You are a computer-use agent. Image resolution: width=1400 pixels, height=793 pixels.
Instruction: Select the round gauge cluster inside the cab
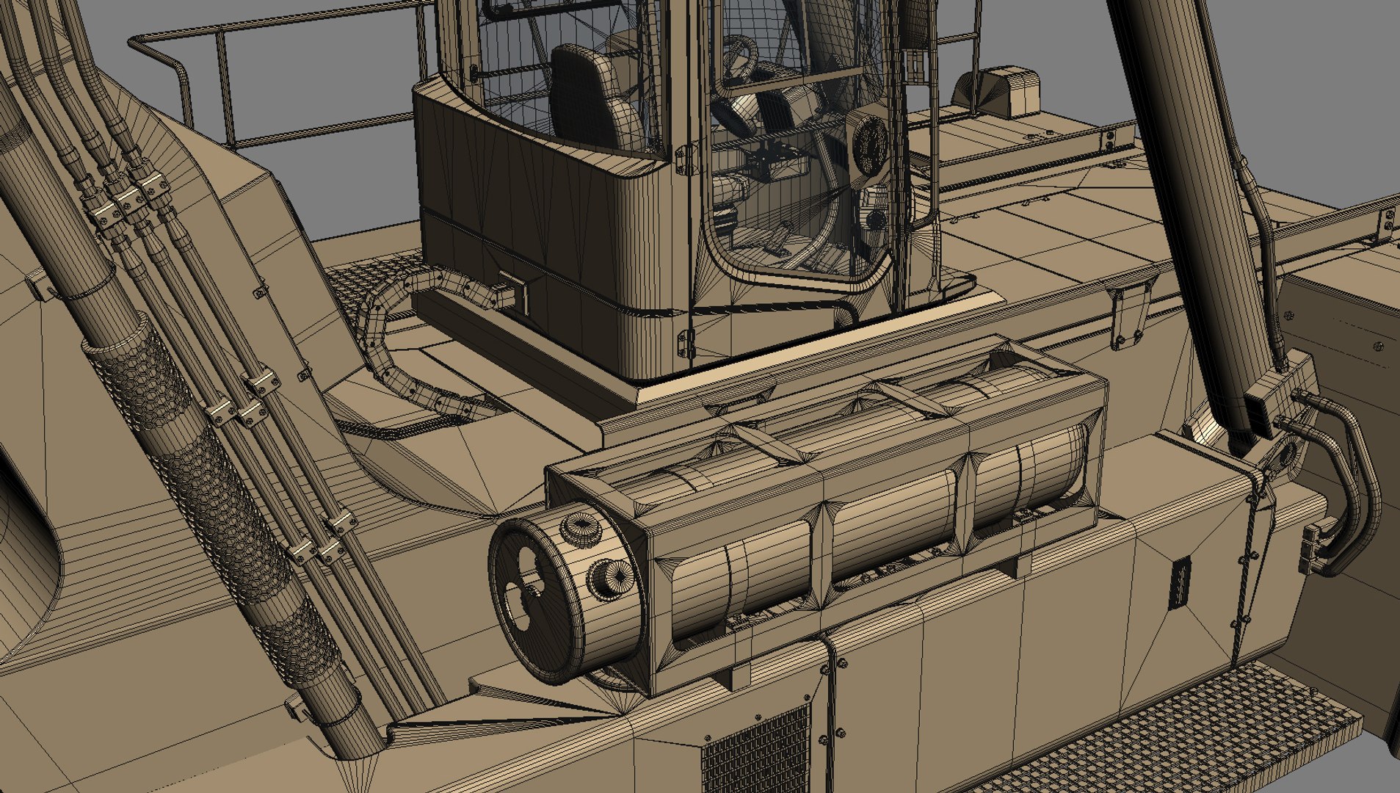(869, 145)
